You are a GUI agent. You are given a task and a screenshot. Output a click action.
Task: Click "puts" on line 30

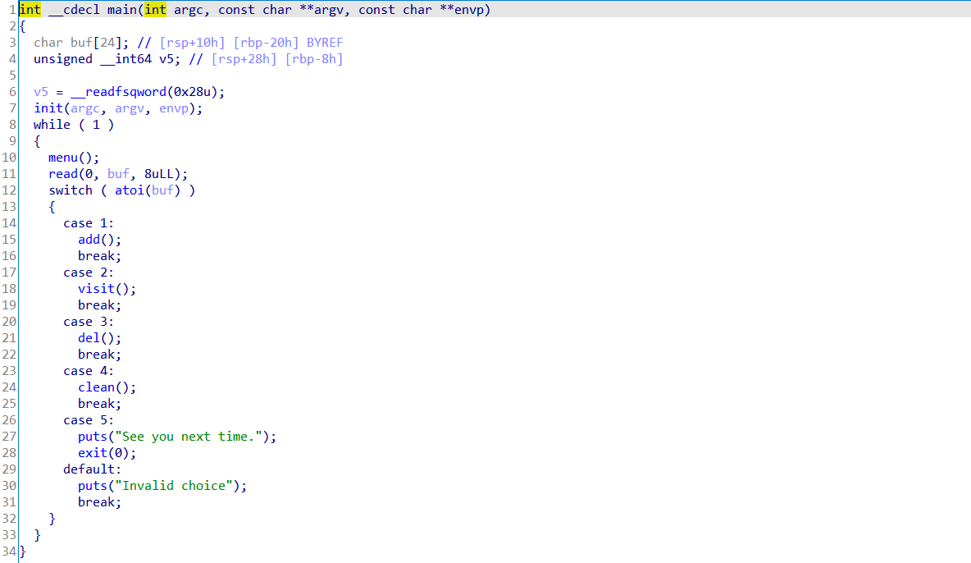93,486
